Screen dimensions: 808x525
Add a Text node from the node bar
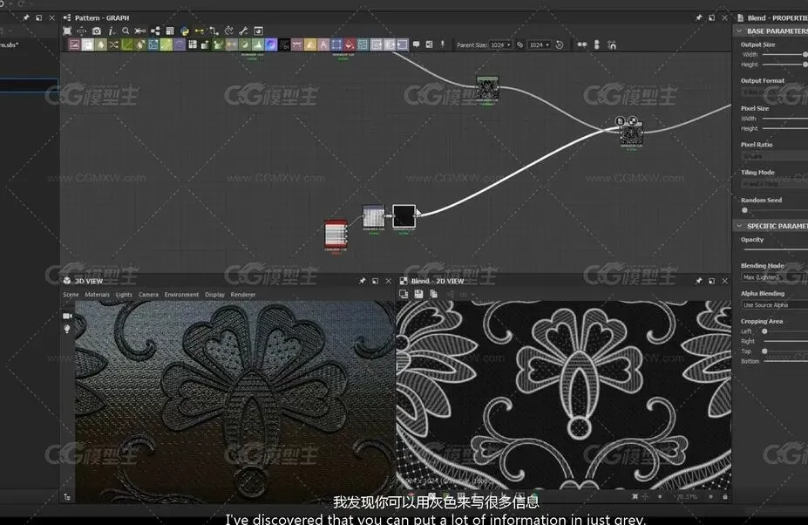point(323,44)
